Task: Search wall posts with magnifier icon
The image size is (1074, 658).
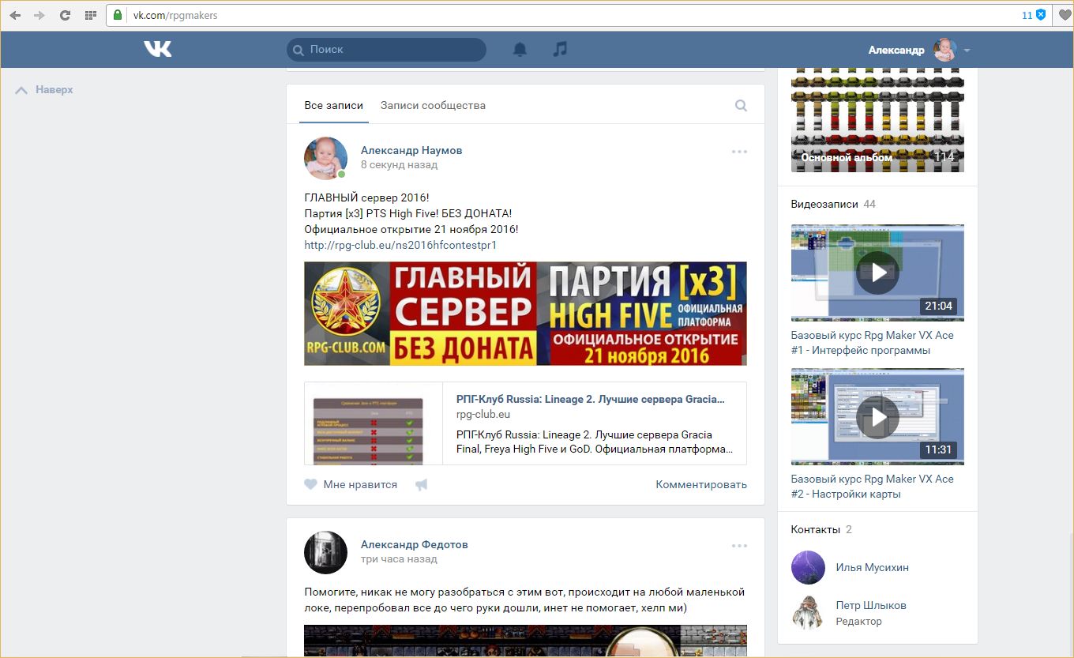Action: click(741, 105)
